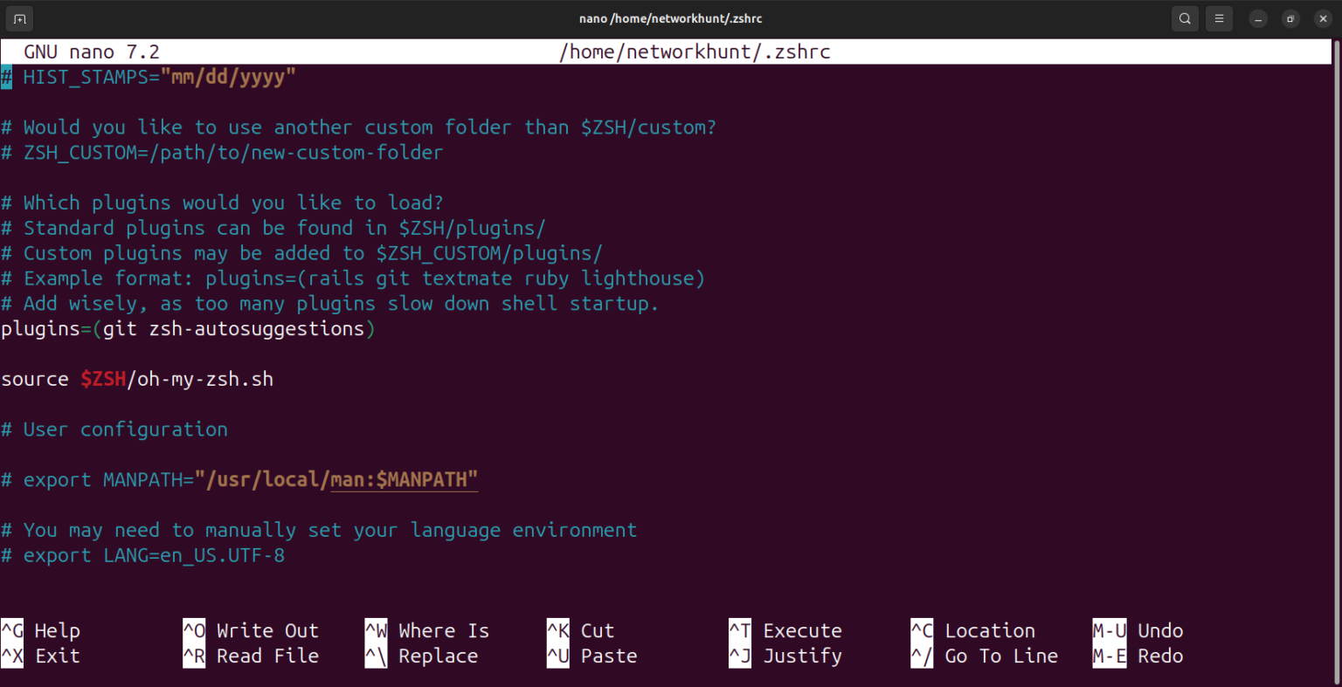1342x687 pixels.
Task: Open the terminal search icon
Action: click(1185, 17)
